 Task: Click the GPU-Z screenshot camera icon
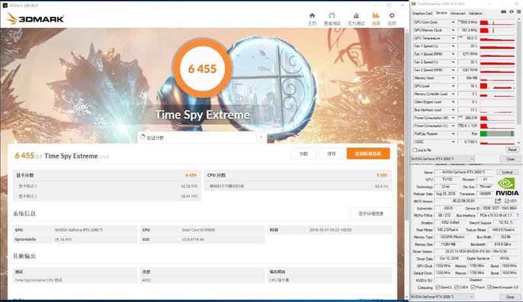pyautogui.click(x=503, y=12)
